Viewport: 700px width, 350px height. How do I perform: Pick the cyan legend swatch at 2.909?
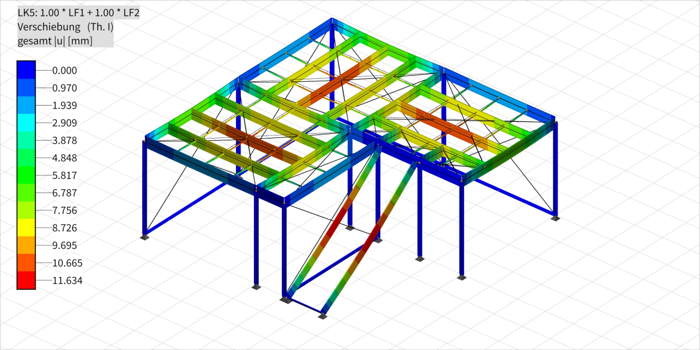click(26, 123)
